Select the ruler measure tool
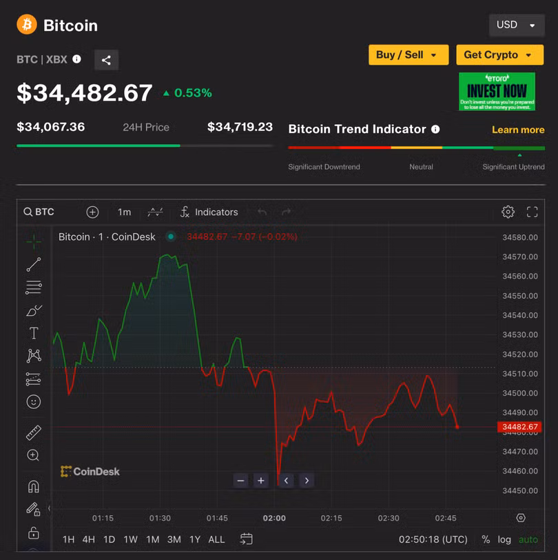 pos(33,432)
